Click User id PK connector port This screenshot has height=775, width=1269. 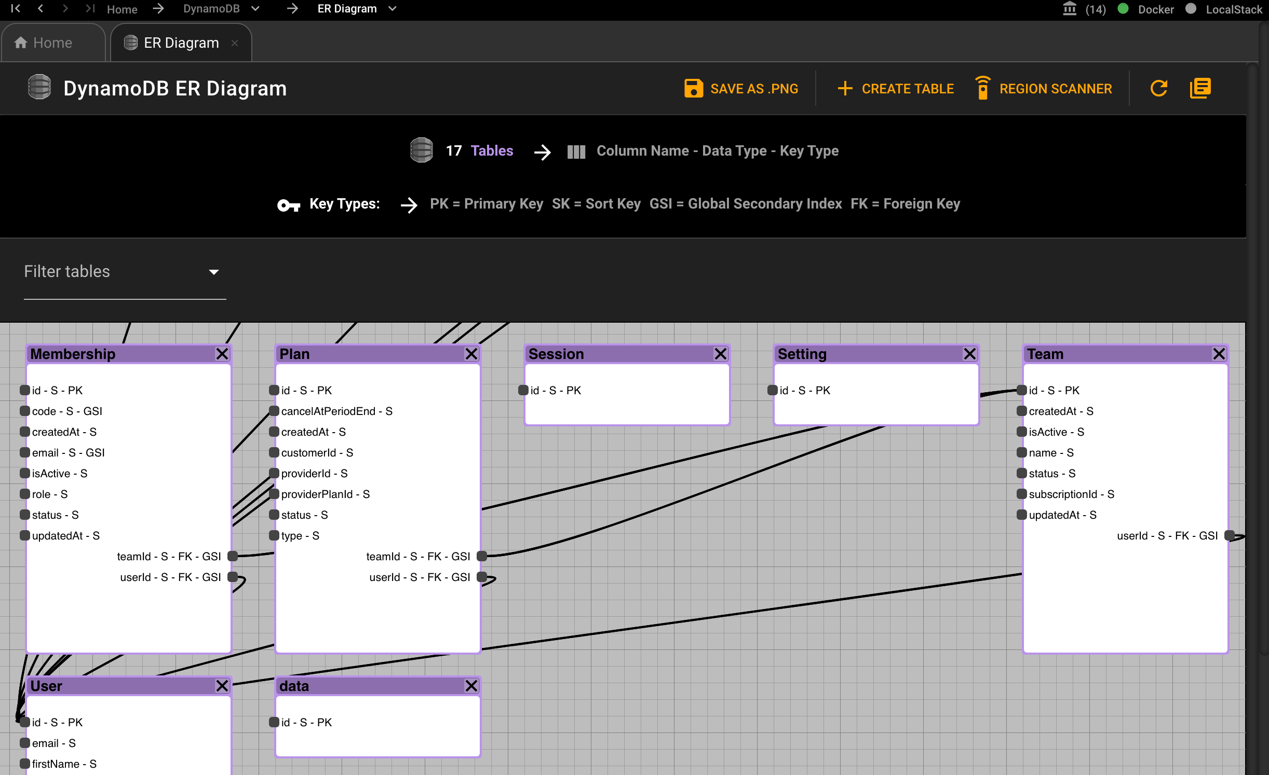coord(25,722)
